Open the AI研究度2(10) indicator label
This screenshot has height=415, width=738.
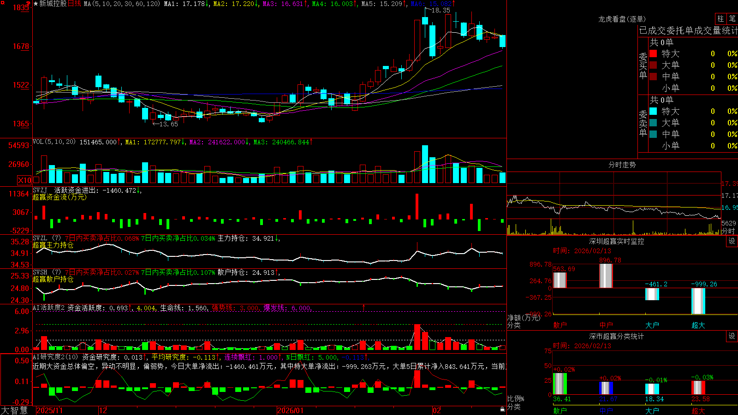point(55,357)
